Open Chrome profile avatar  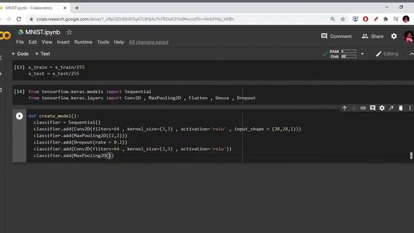tap(406, 19)
